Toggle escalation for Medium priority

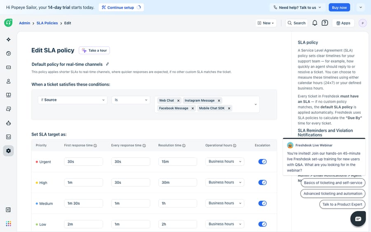coord(263,203)
